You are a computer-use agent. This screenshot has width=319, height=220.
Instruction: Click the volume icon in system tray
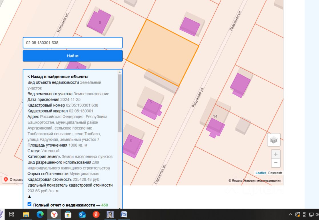(x=317, y=215)
